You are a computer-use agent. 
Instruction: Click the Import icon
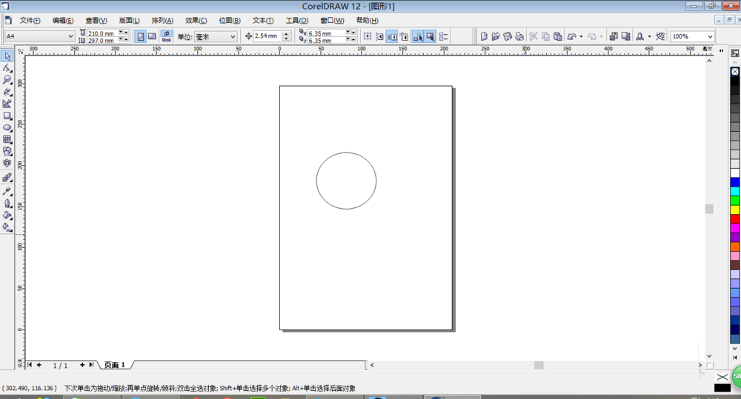click(x=614, y=36)
